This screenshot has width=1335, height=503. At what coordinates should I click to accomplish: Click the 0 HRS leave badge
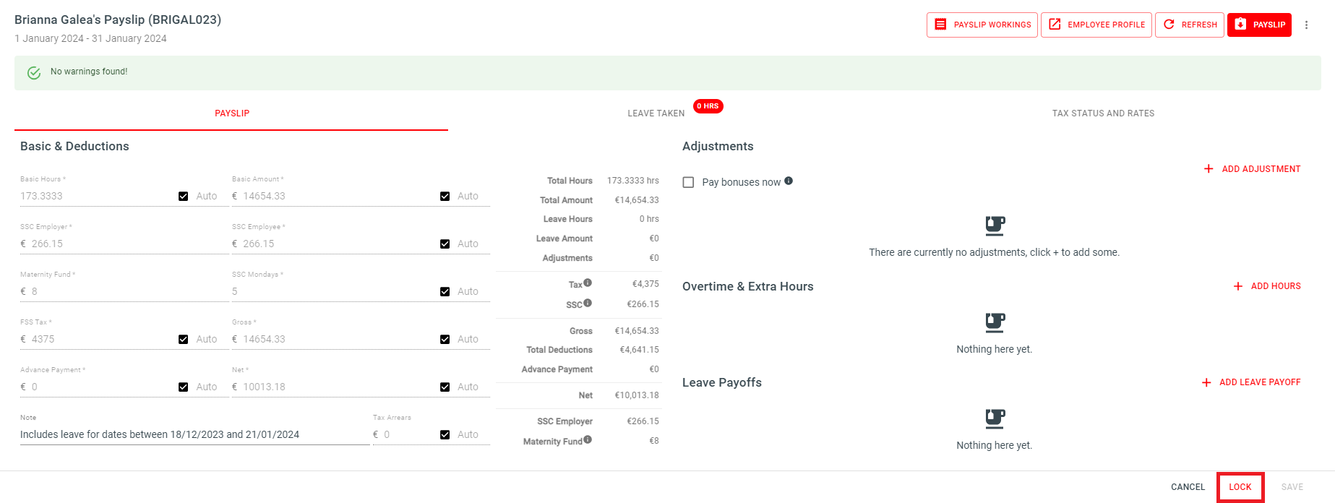708,106
